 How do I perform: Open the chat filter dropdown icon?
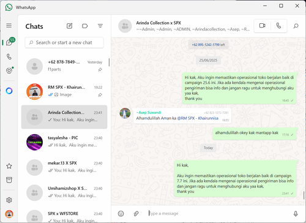(x=100, y=26)
